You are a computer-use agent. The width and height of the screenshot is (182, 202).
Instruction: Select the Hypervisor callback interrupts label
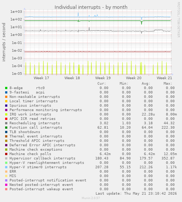pos(42,158)
